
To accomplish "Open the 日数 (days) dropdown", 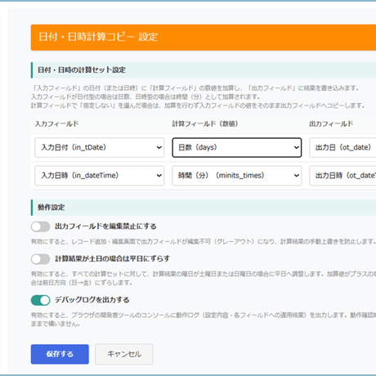I will 237,147.
